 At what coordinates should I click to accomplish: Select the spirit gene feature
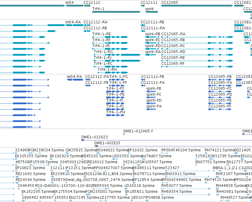pyautogui.click(x=151, y=12)
